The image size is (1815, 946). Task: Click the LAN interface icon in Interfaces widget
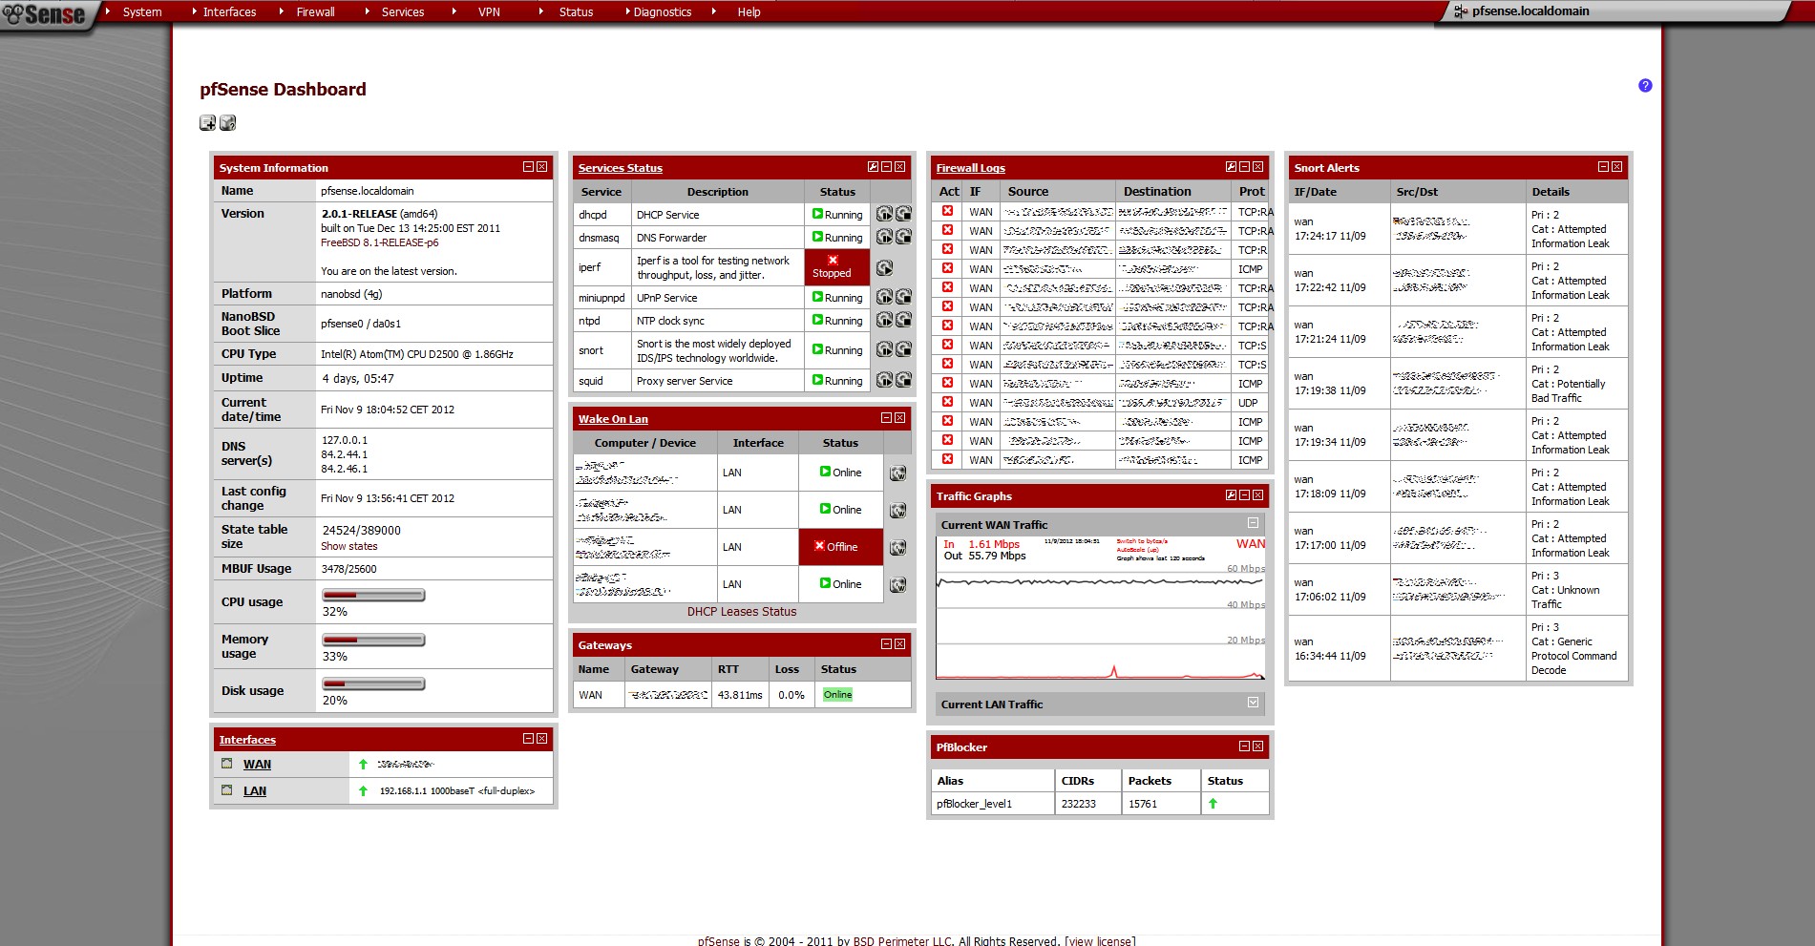coord(227,790)
